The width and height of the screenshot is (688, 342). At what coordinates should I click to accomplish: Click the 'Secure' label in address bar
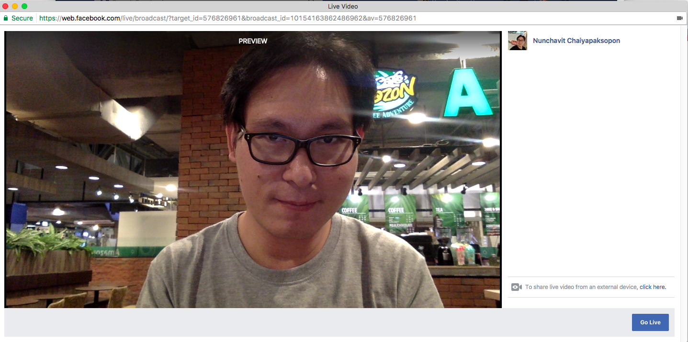[x=22, y=18]
